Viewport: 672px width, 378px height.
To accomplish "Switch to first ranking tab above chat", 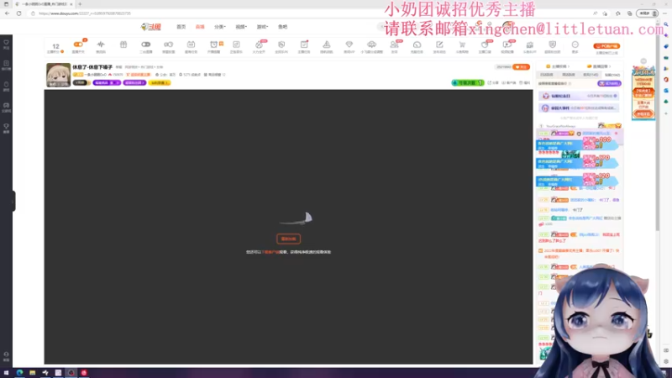I will pyautogui.click(x=547, y=75).
